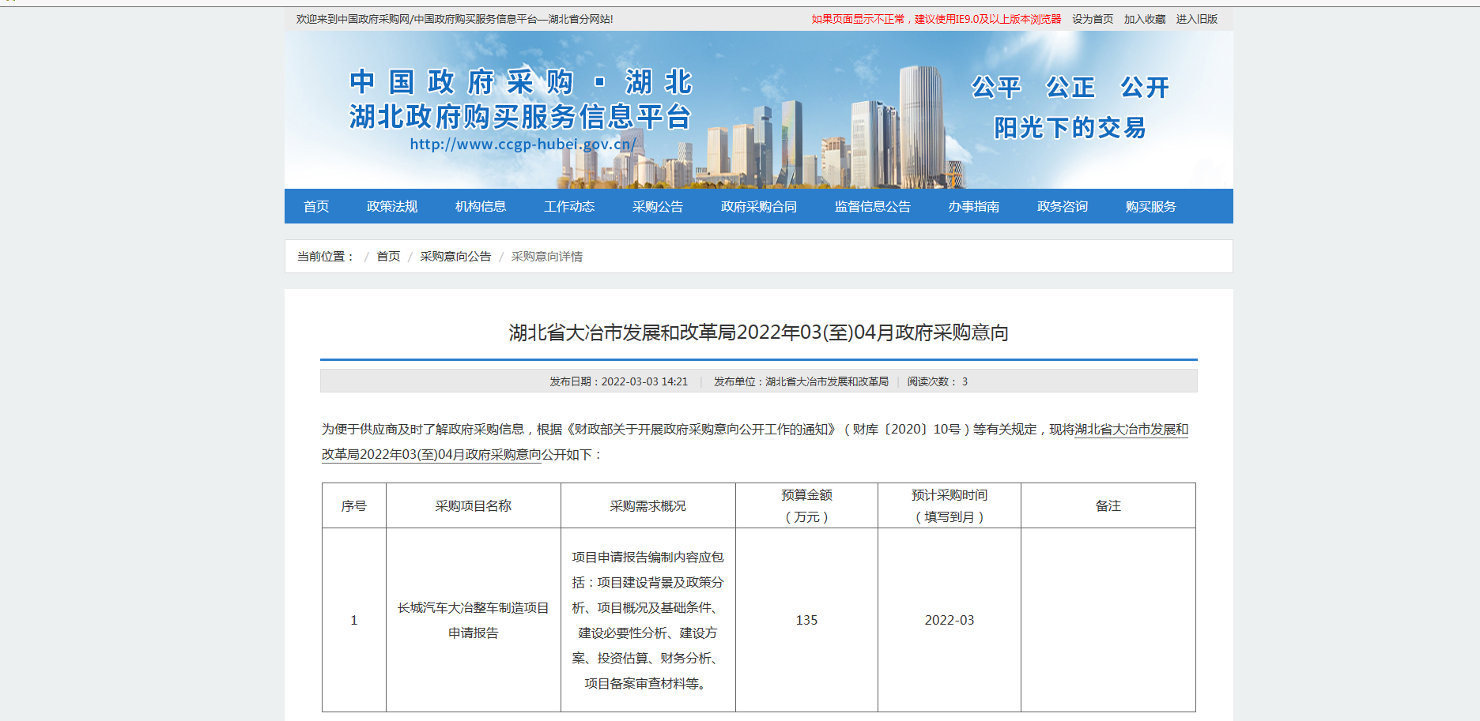Click the project name cell 长城汽车大冶整车制造项目申请报告

pyautogui.click(x=474, y=620)
